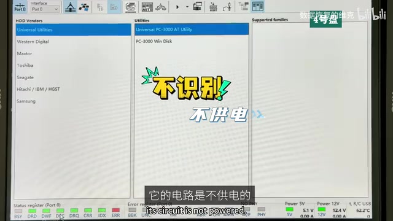Click the RESET toolbar icon

pos(213,7)
